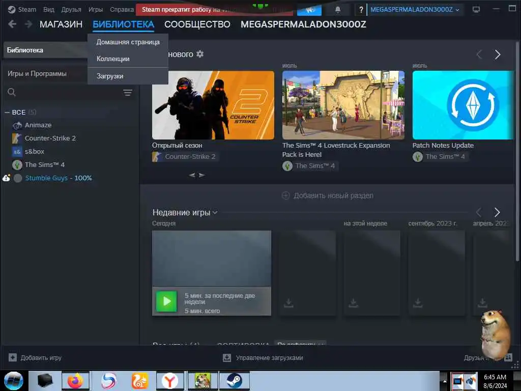Open the Sims 4 Lovestruck news image
The width and height of the screenshot is (521, 391).
click(343, 105)
